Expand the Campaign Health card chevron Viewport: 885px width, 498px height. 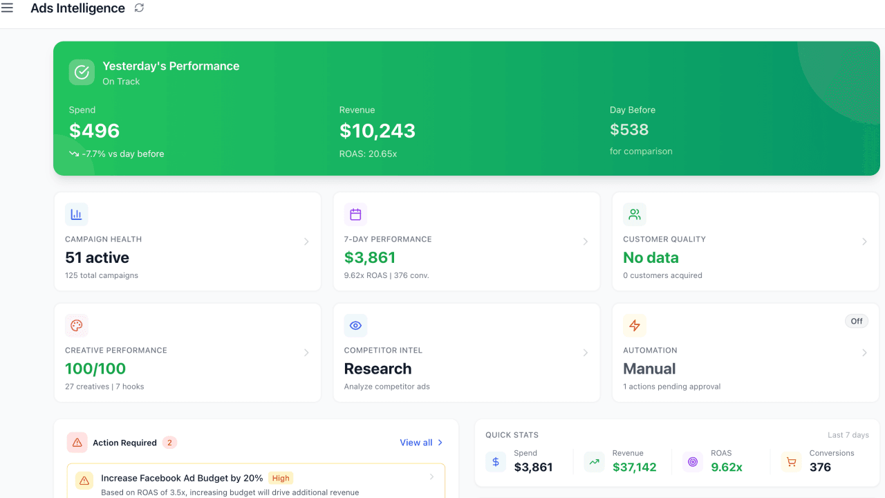pyautogui.click(x=306, y=241)
